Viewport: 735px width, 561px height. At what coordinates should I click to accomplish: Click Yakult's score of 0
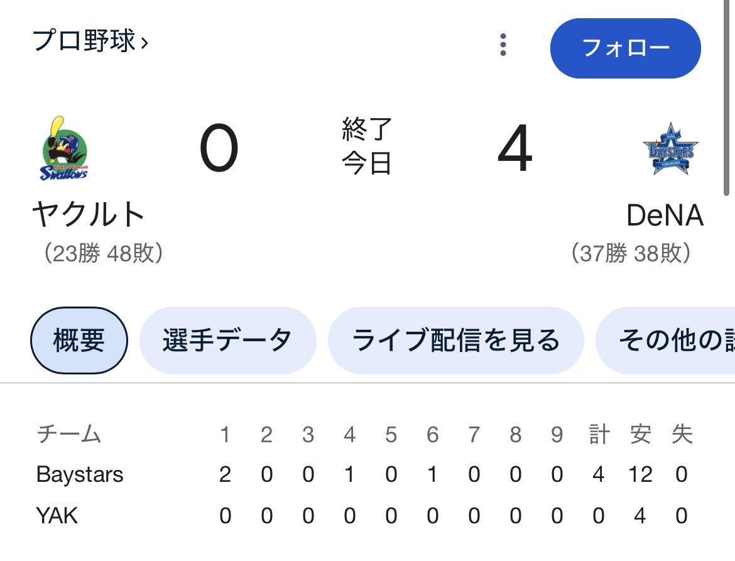click(219, 148)
